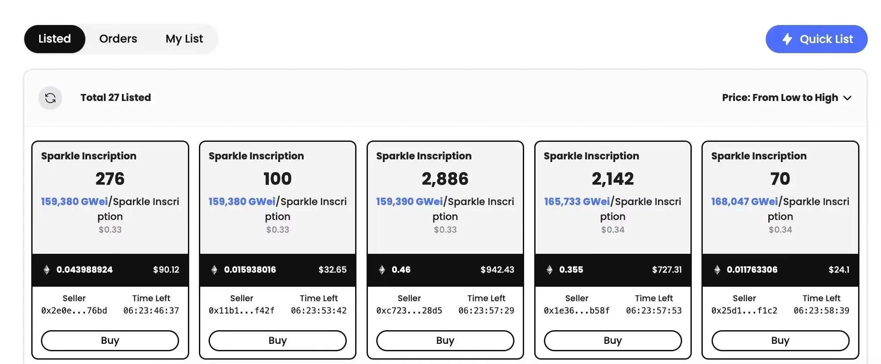Image resolution: width=881 pixels, height=364 pixels.
Task: Click Ethereum icon beside 0.355 price
Action: pos(550,270)
